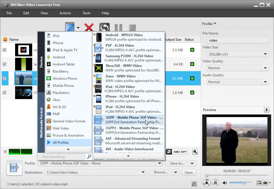Toggle checkbox of the last file row
The height and width of the screenshot is (189, 274).
(5, 93)
